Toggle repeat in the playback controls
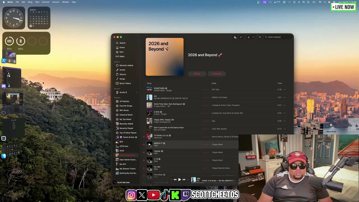This screenshot has width=359, height=202. tap(188, 180)
